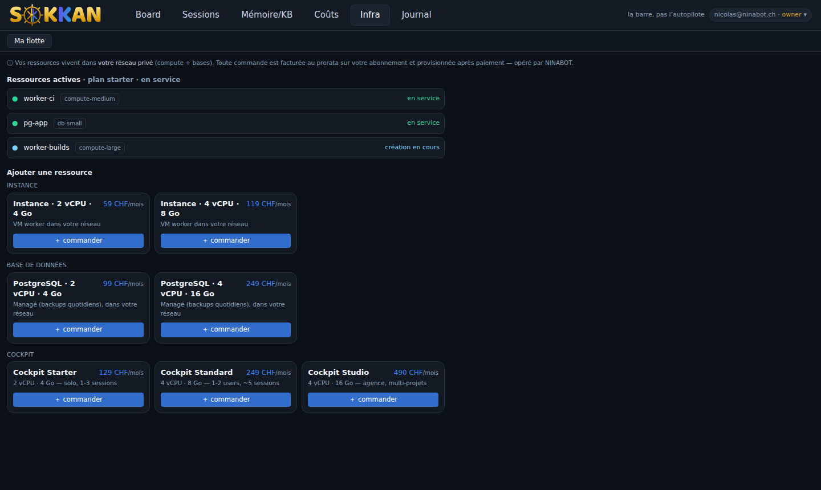Open the Board tab
The image size is (821, 490).
pos(148,15)
